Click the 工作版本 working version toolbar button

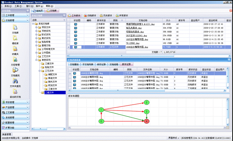[74, 15]
